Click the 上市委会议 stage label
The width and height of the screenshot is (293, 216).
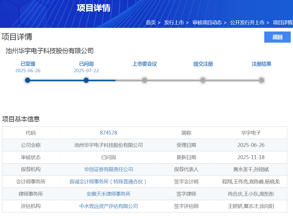[145, 64]
